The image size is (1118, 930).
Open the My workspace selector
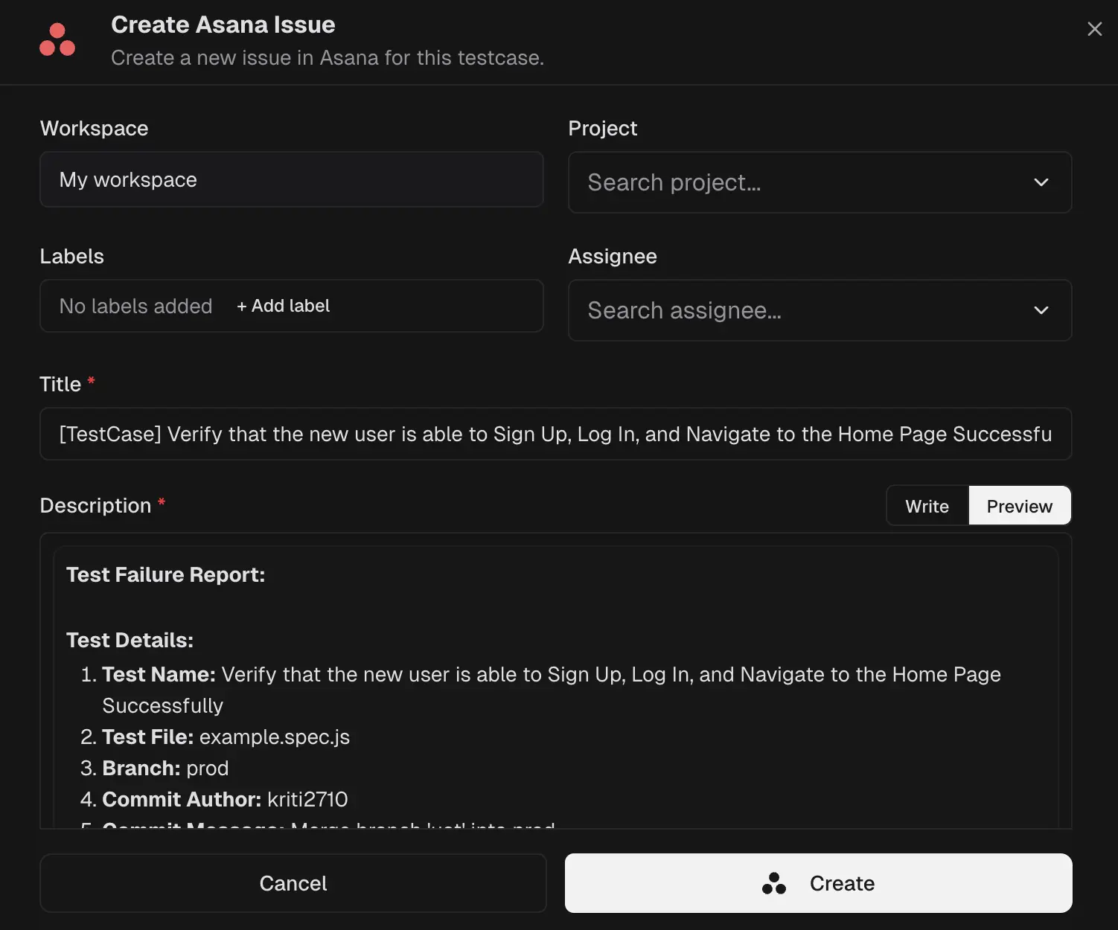pyautogui.click(x=290, y=179)
